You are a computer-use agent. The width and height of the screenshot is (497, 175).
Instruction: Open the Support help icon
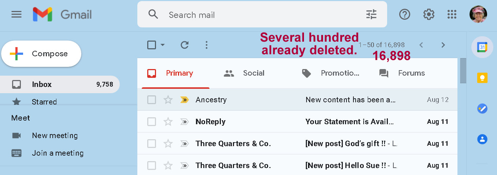point(405,15)
